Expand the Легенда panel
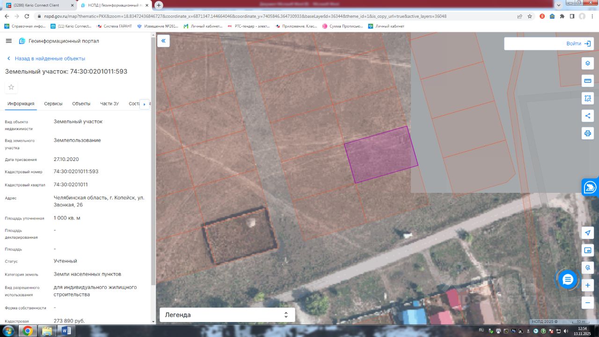The width and height of the screenshot is (599, 337). (227, 315)
